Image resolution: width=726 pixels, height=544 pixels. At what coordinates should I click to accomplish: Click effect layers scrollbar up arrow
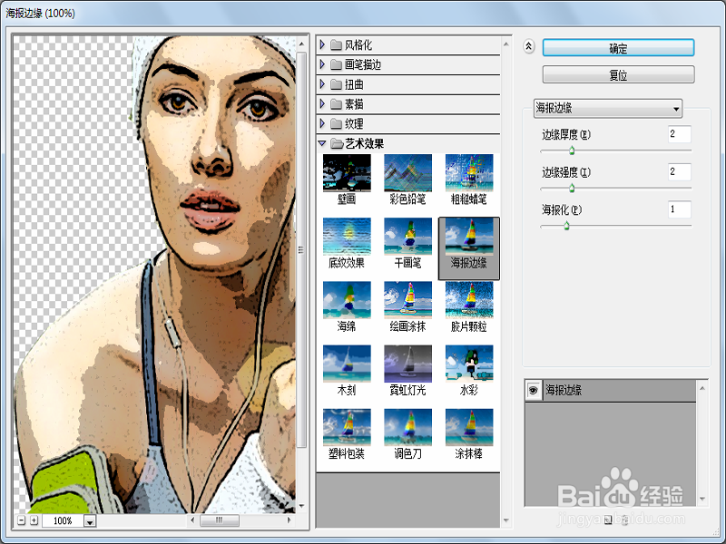(x=702, y=388)
